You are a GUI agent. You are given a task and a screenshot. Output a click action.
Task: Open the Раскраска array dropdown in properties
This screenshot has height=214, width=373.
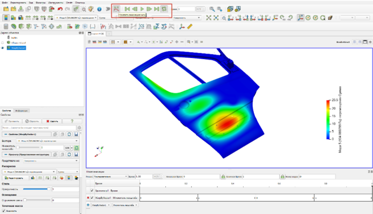(30, 171)
